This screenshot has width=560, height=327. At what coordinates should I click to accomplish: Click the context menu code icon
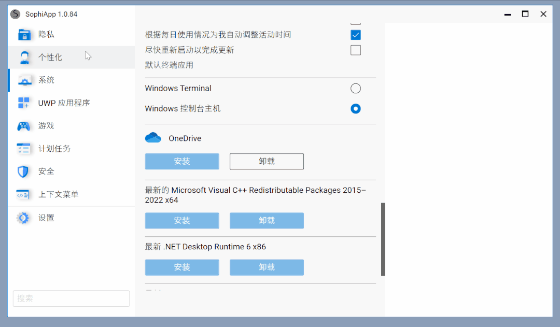tap(23, 194)
